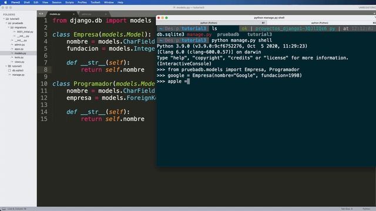Click the python manage.py shell title
376x211 pixels.
[269, 18]
